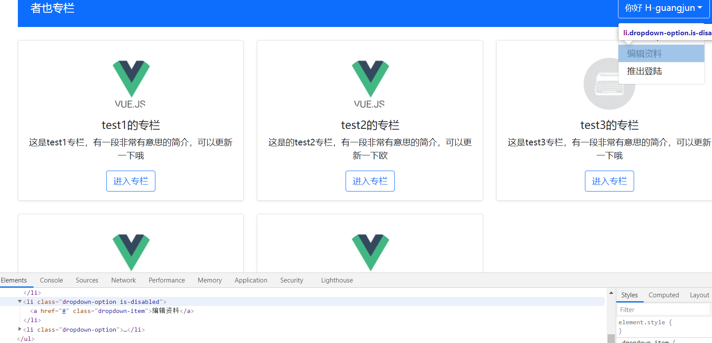The height and width of the screenshot is (343, 712).
Task: Click the test1的专栏 card title
Action: pyautogui.click(x=131, y=125)
